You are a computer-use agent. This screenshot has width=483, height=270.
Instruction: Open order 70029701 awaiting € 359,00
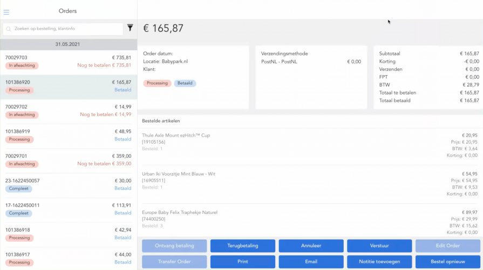[x=68, y=160]
